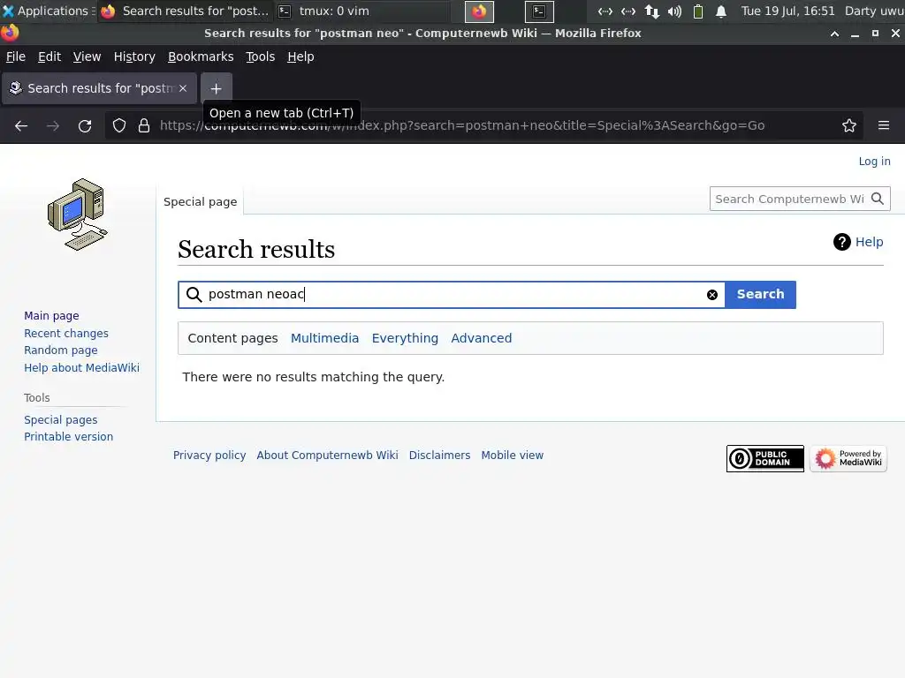Open the View menu
The width and height of the screenshot is (905, 678).
pyautogui.click(x=87, y=56)
